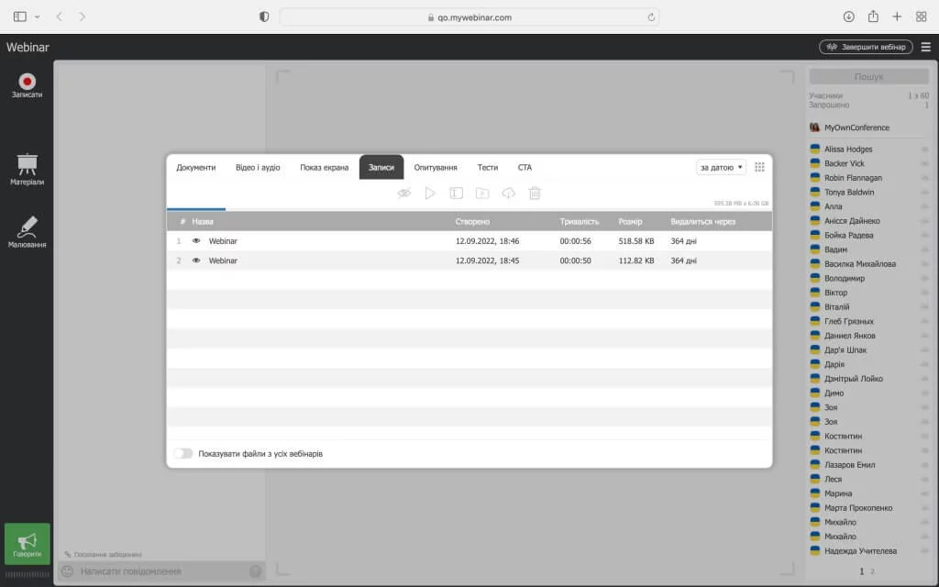The image size is (939, 587).
Task: Click the Записати record button
Action: (x=27, y=83)
